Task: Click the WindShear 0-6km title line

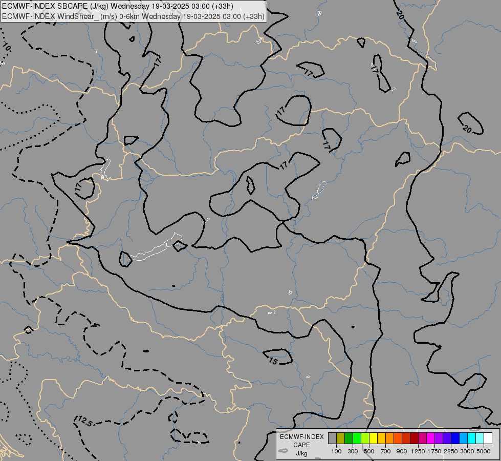Action: pyautogui.click(x=133, y=16)
